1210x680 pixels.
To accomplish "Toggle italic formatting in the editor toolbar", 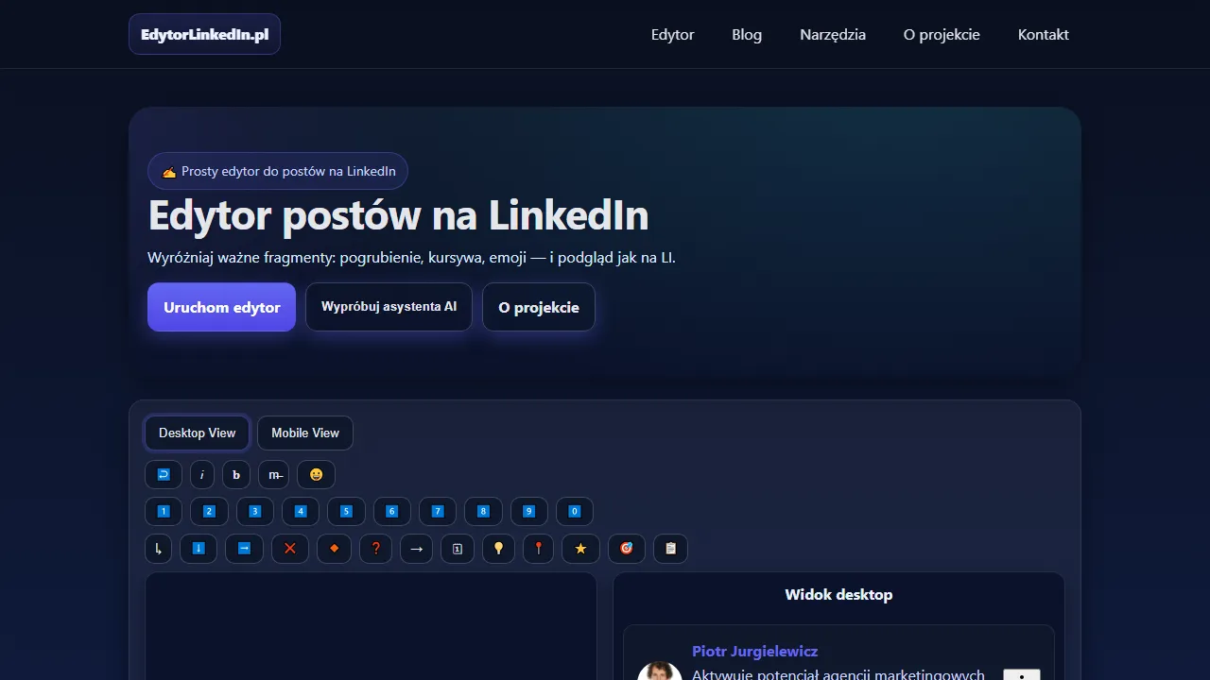I will [x=201, y=474].
